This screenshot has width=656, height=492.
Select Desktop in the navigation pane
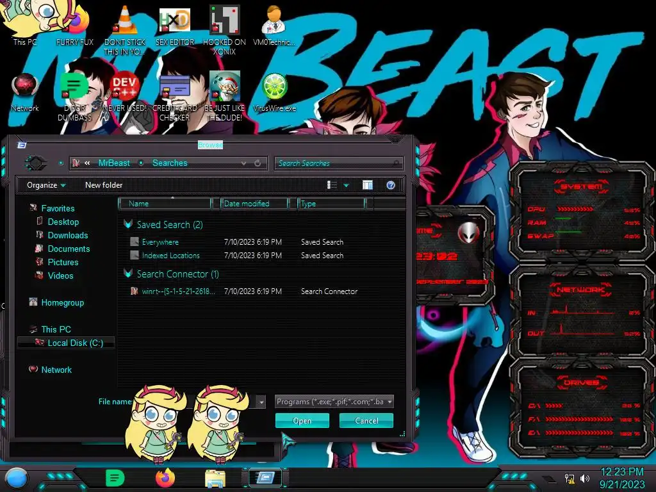tap(63, 222)
